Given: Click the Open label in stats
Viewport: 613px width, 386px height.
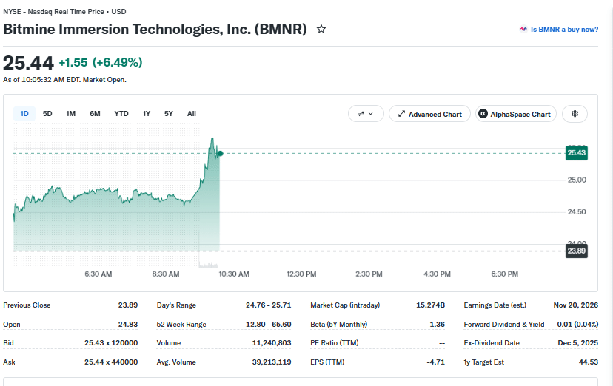Looking at the screenshot, I should tap(12, 325).
